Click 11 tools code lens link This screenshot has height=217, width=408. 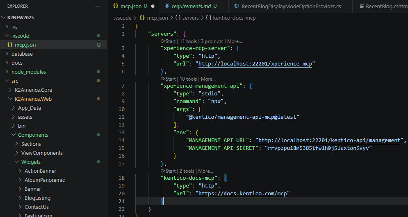pos(188,41)
